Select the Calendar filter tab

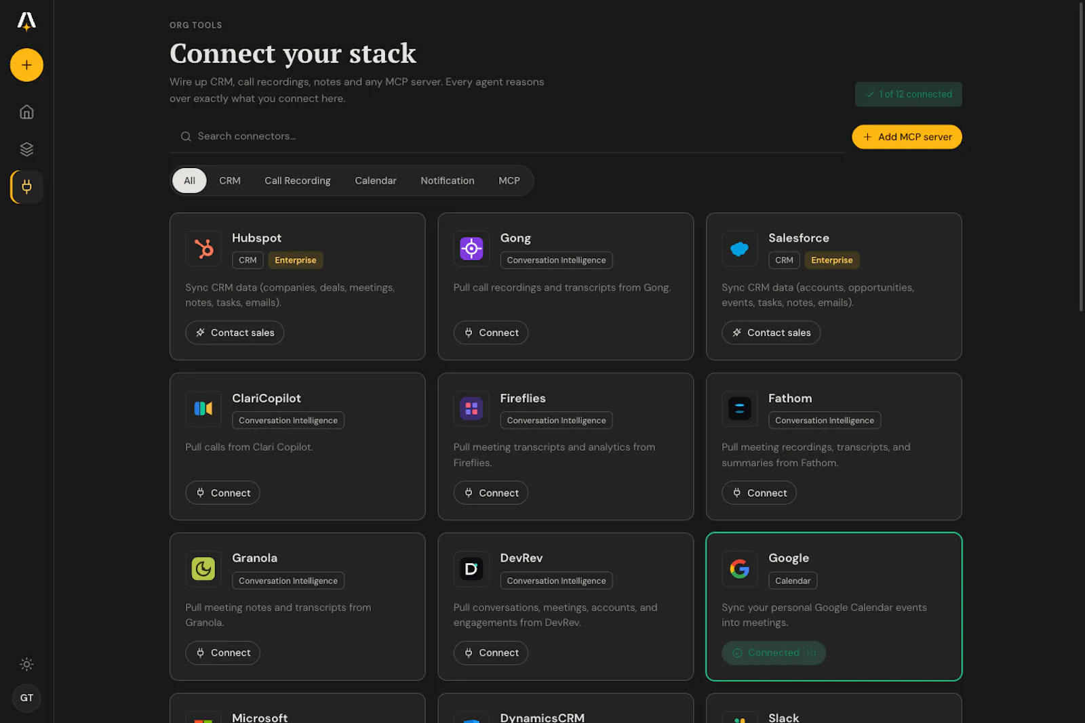pyautogui.click(x=376, y=181)
